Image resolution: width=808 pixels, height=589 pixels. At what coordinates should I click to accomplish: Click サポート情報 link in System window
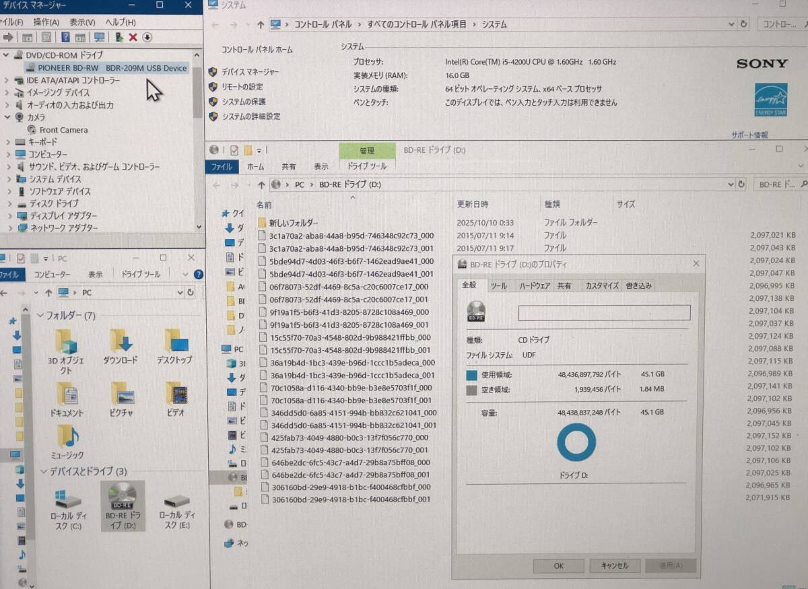750,135
